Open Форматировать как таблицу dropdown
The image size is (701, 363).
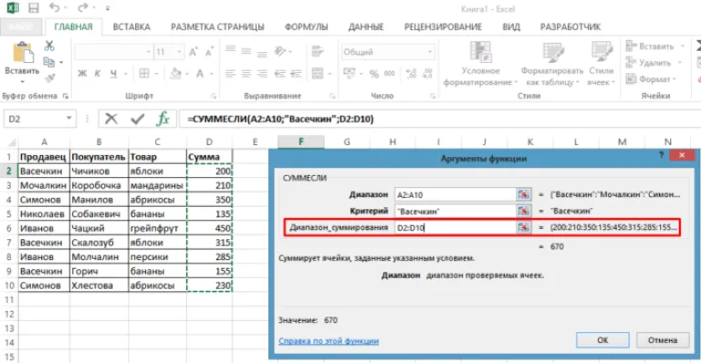tap(552, 64)
